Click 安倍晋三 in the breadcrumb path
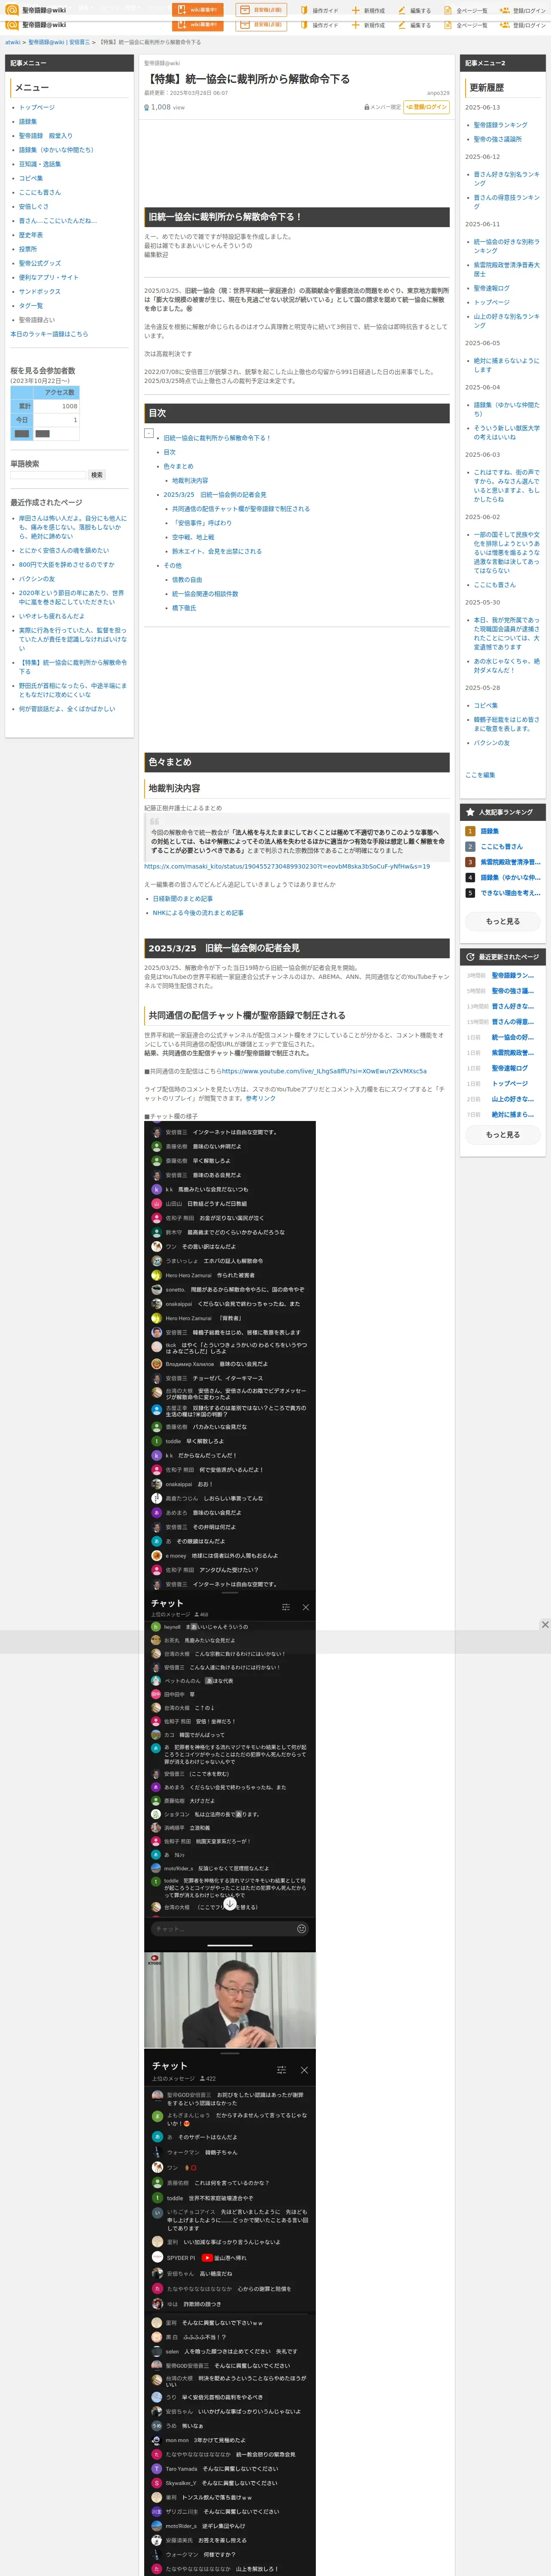 click(x=79, y=42)
